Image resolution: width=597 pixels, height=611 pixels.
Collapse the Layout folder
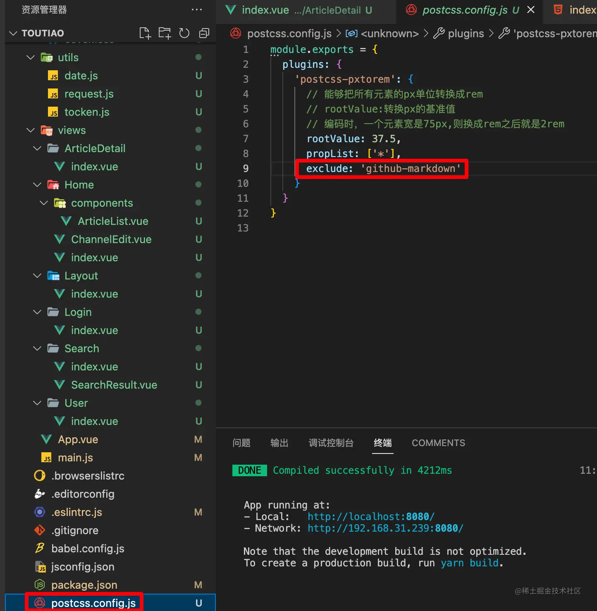click(x=37, y=276)
